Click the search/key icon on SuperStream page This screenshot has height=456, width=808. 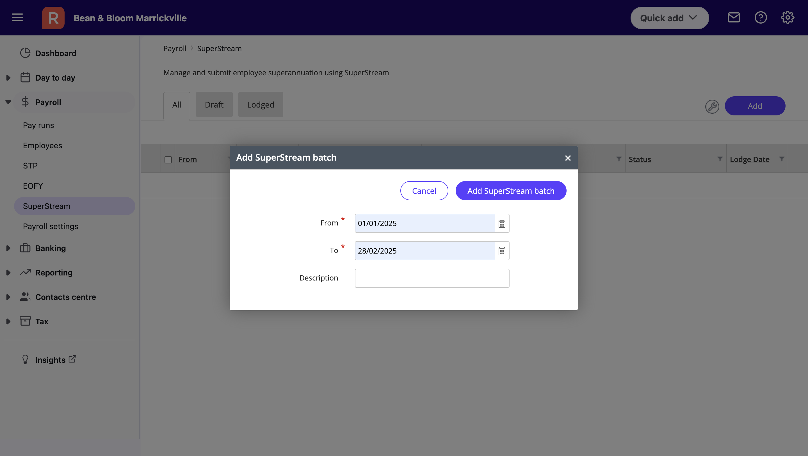[x=712, y=105]
